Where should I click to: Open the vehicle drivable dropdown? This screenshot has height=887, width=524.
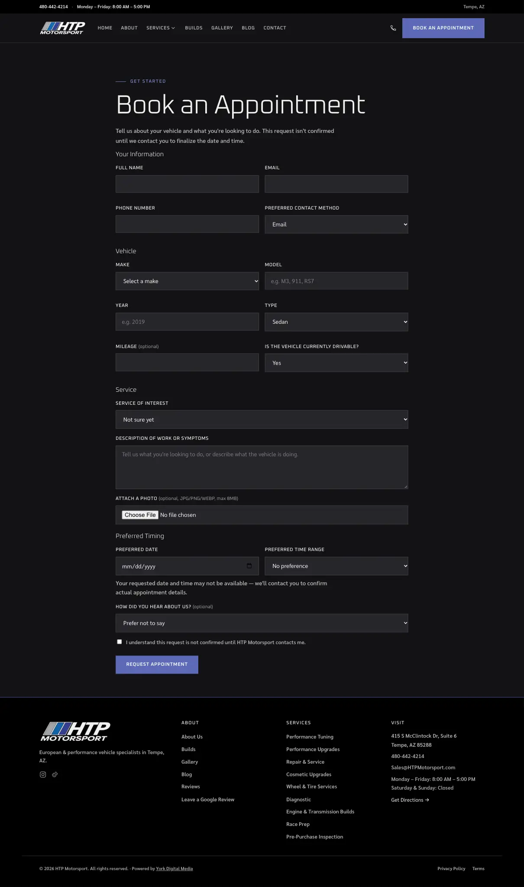click(336, 363)
